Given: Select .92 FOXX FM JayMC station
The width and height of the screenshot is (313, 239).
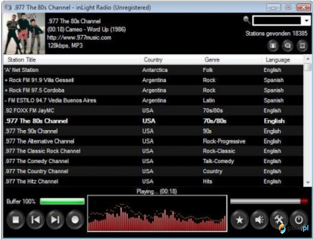Looking at the screenshot, I should pyautogui.click(x=153, y=110).
